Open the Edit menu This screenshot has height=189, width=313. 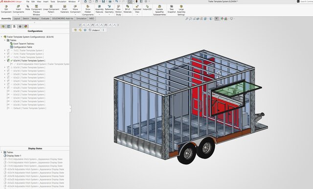(x=33, y=1)
